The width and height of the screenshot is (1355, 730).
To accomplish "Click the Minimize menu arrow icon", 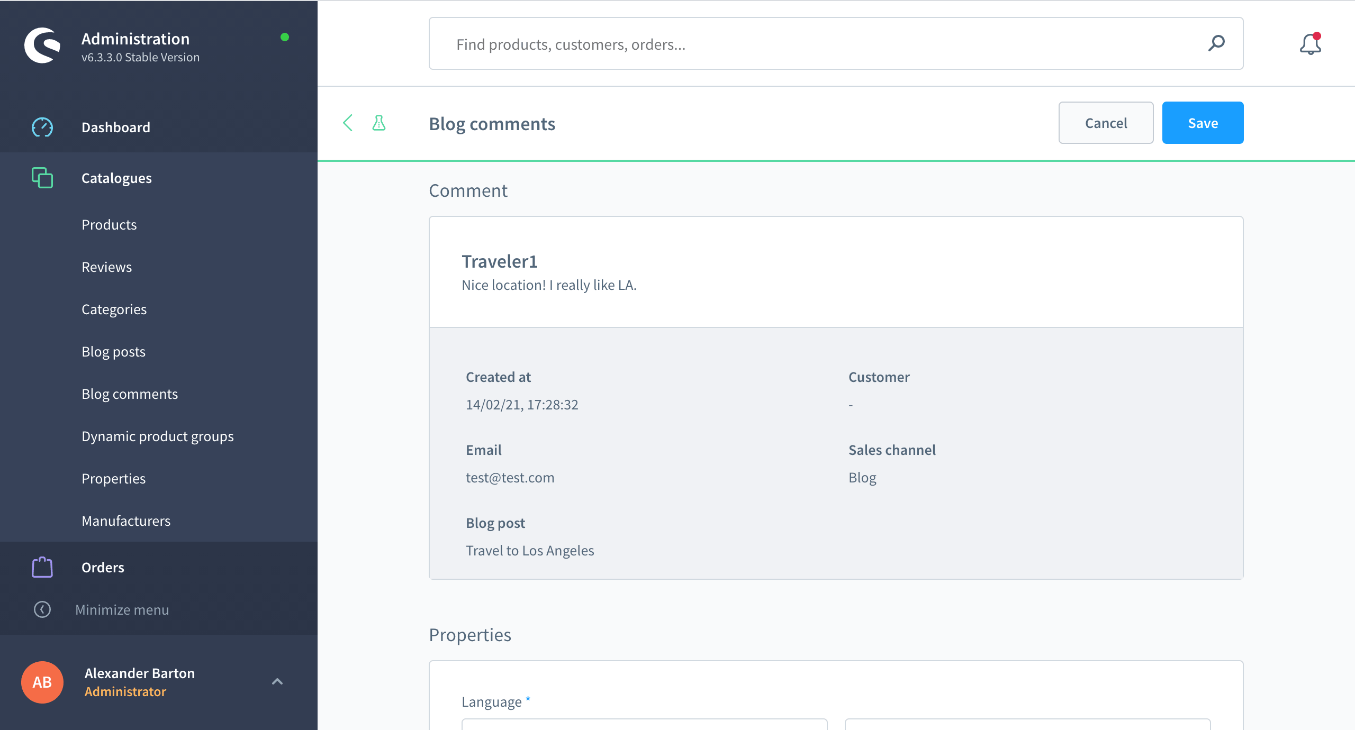I will click(x=42, y=609).
